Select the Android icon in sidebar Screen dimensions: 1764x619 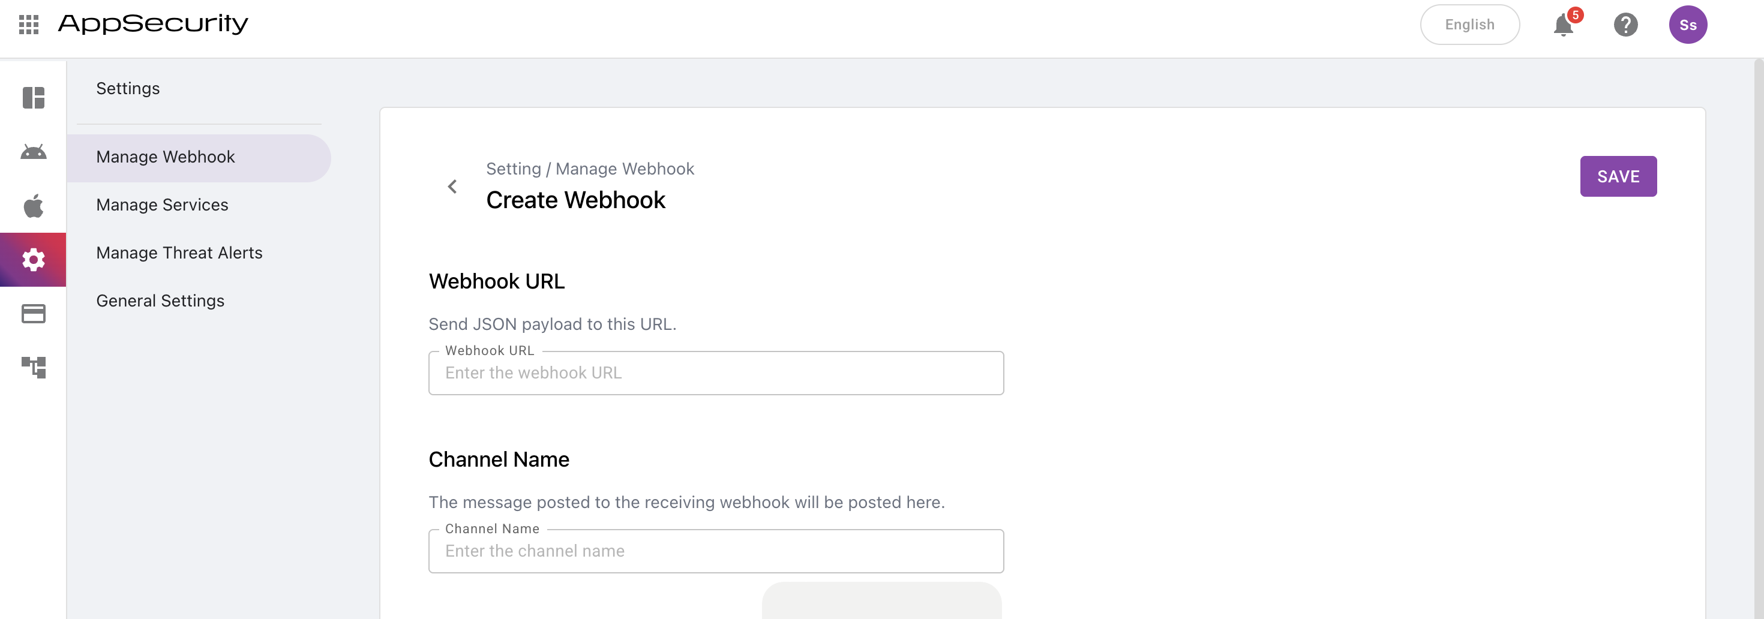point(34,152)
